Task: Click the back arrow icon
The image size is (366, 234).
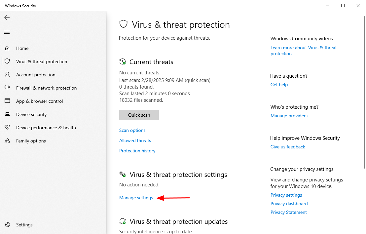Action: [x=7, y=18]
